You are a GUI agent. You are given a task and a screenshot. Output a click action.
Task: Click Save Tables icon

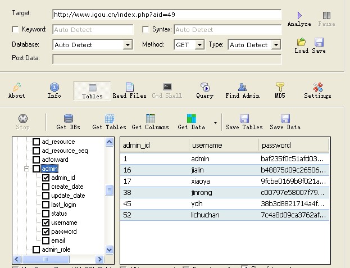pos(244,119)
